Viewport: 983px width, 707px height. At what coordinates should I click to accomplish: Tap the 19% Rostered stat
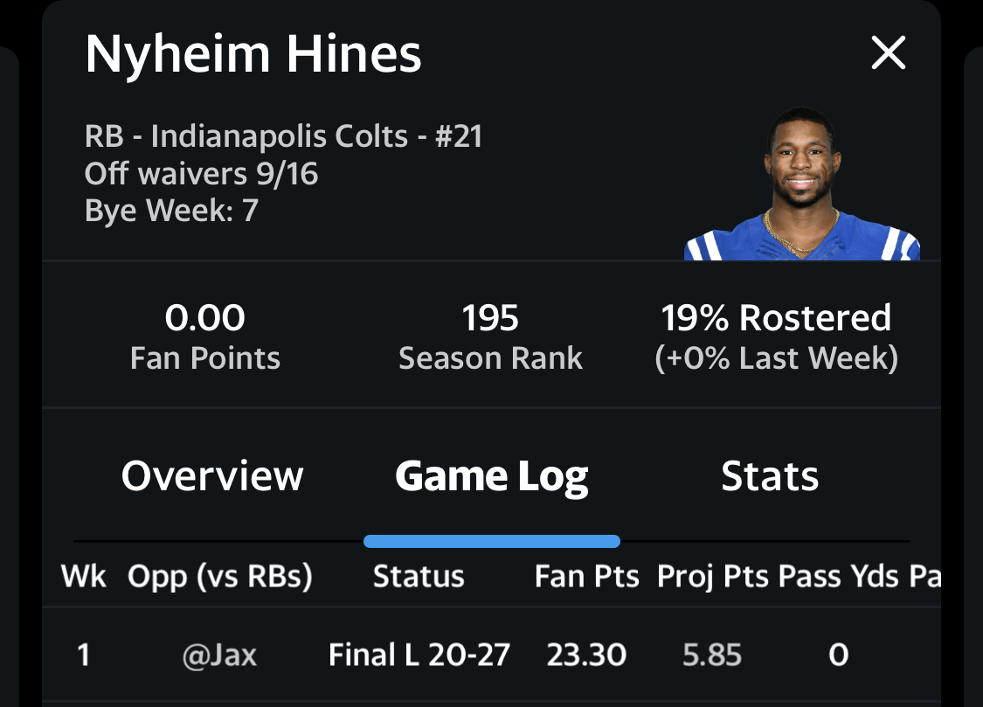pos(776,336)
